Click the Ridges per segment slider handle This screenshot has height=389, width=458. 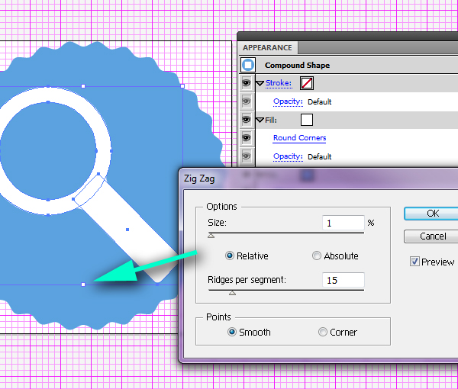pyautogui.click(x=232, y=293)
